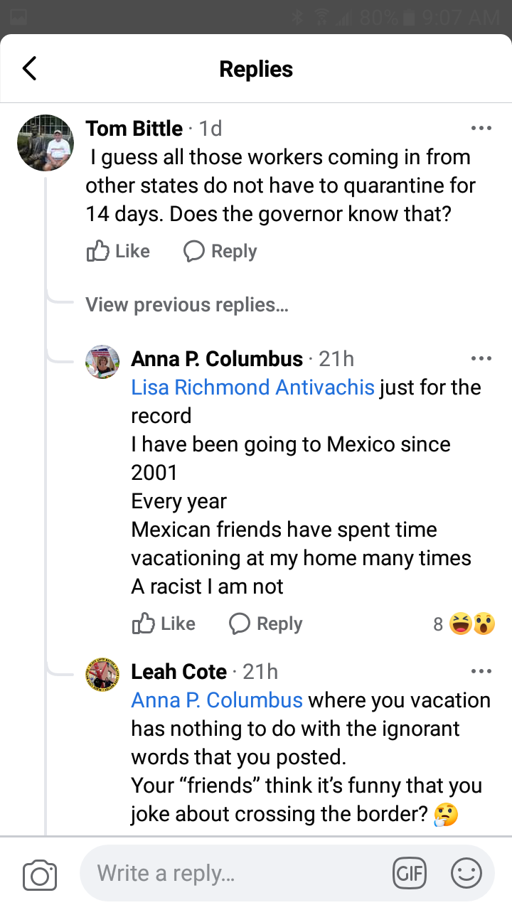Image resolution: width=512 pixels, height=910 pixels.
Task: Open Leah Cote's profile name
Action: point(178,672)
